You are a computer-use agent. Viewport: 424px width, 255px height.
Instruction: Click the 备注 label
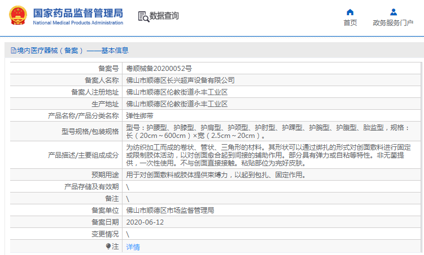point(112,199)
